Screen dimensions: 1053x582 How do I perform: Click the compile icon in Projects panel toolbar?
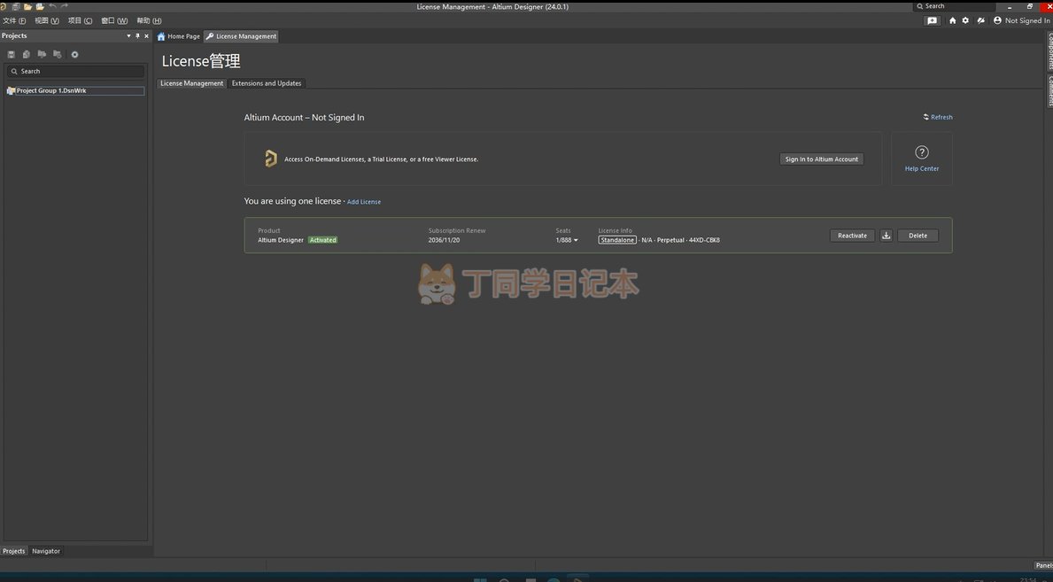pos(27,54)
